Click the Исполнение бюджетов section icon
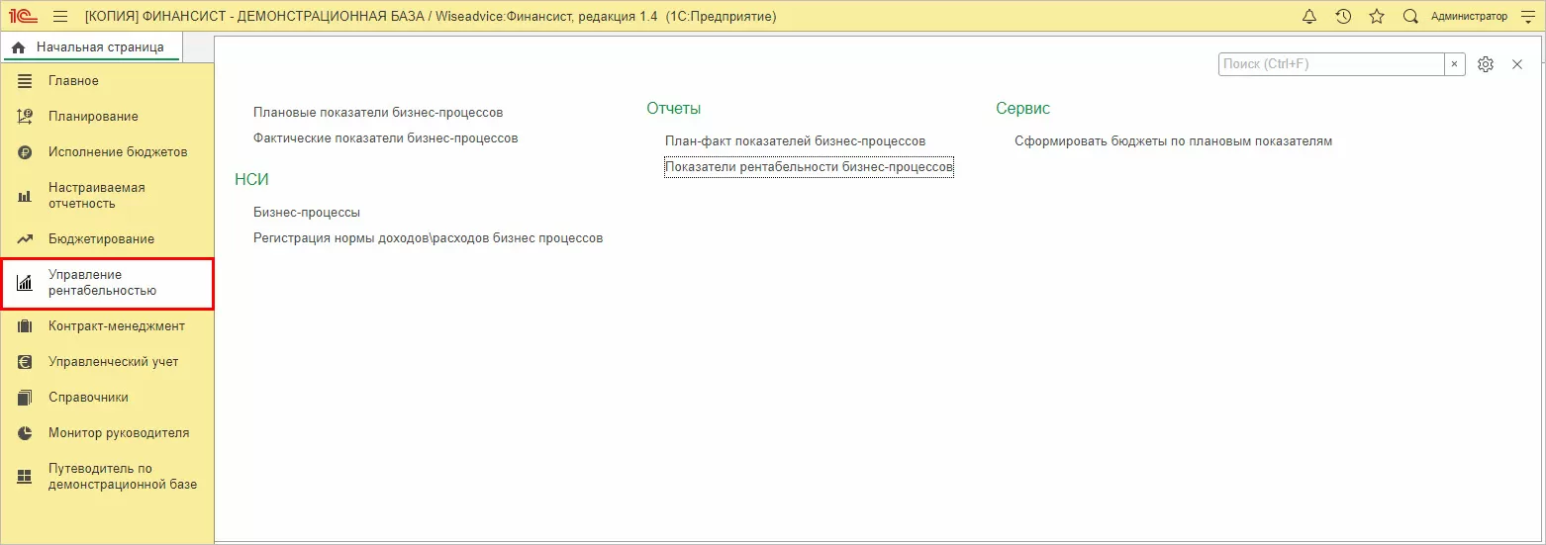1546x545 pixels. pos(25,152)
